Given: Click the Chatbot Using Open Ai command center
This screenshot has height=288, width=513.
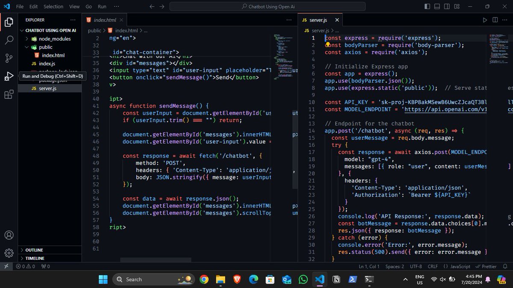Looking at the screenshot, I should pyautogui.click(x=267, y=6).
